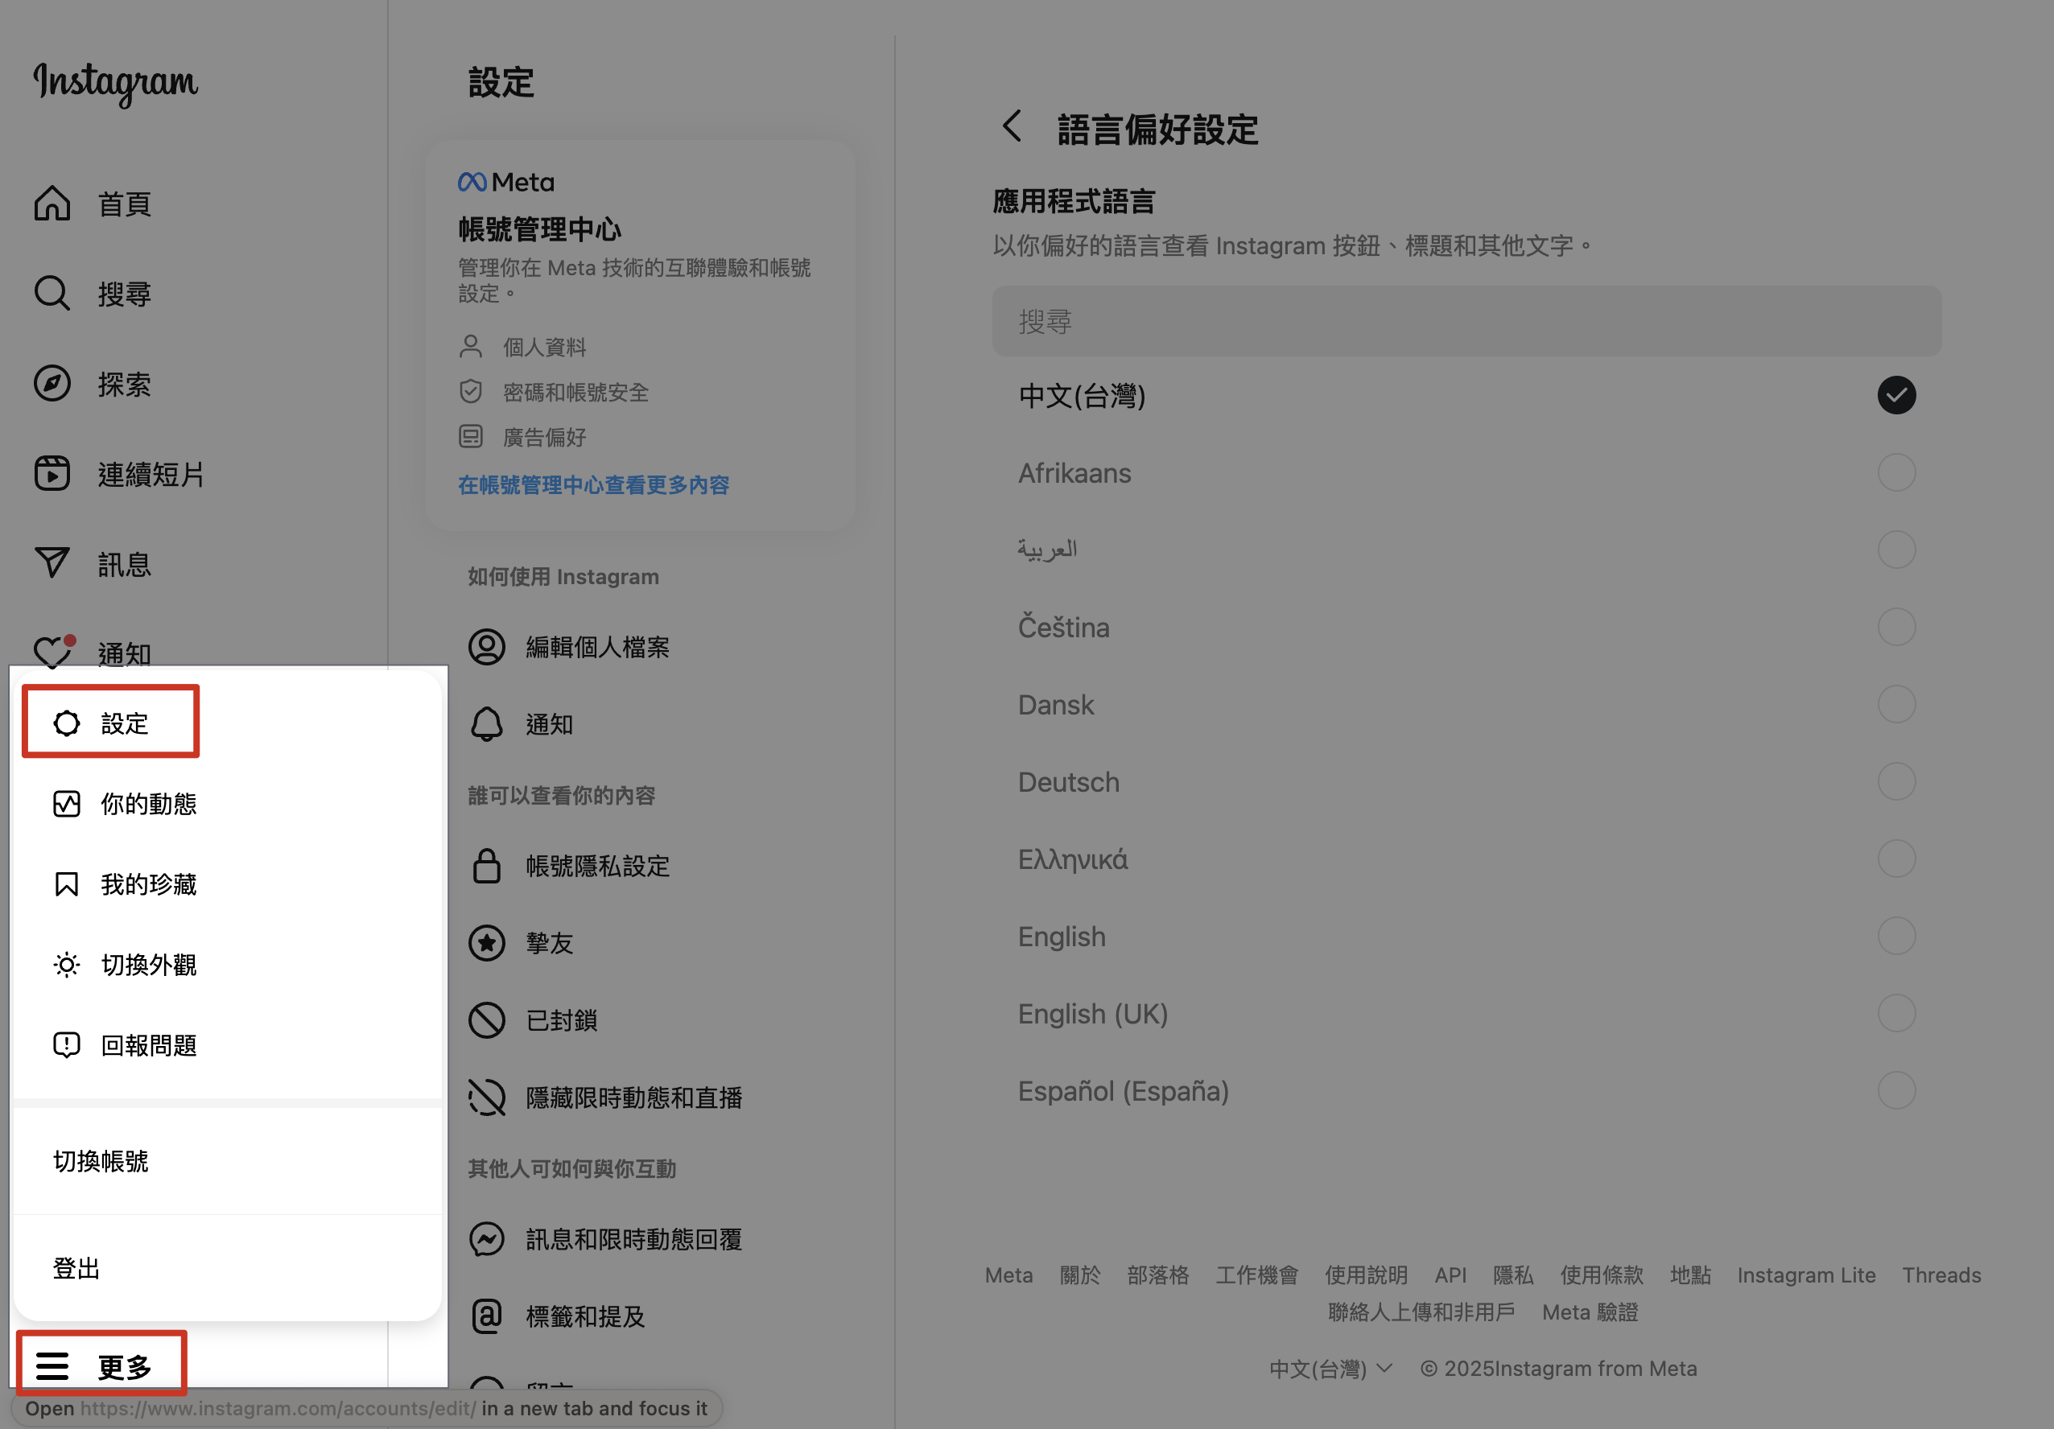Click the 設定 gear icon in popup menu
This screenshot has width=2054, height=1429.
[67, 723]
